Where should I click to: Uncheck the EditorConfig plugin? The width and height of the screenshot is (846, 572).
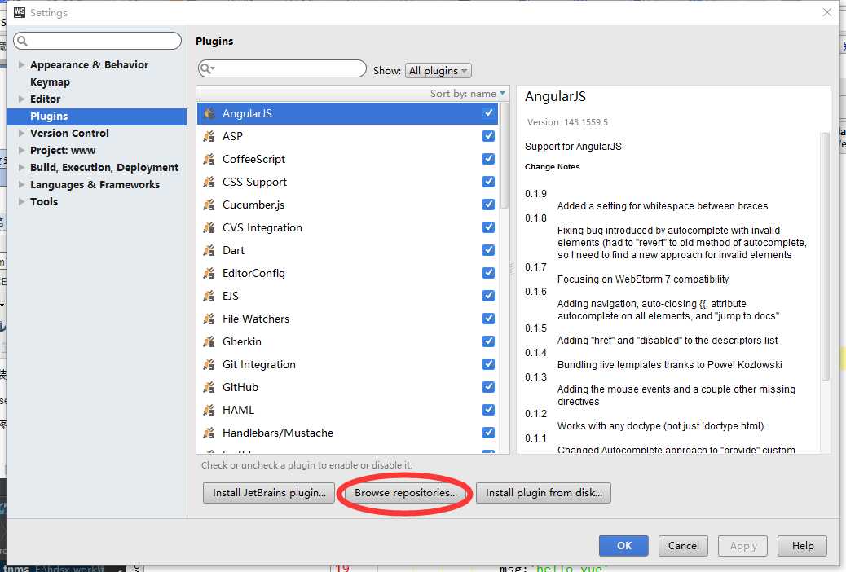tap(488, 273)
